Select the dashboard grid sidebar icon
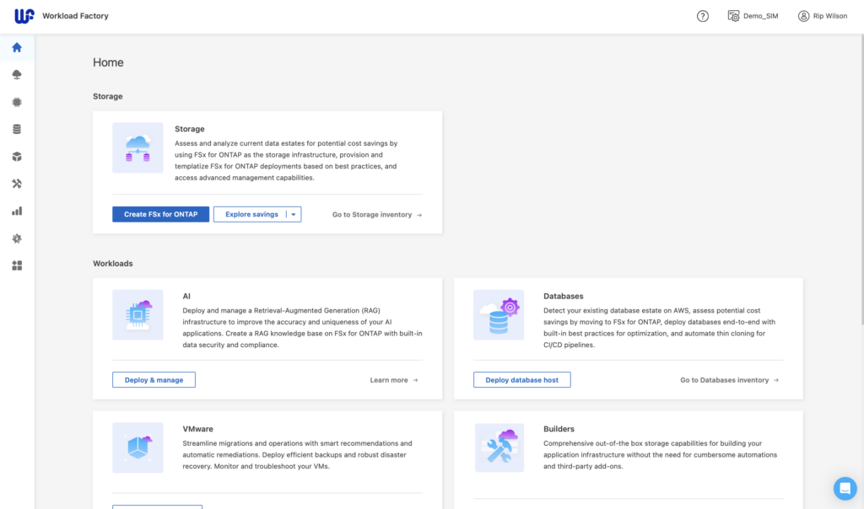The height and width of the screenshot is (509, 864). coord(17,265)
